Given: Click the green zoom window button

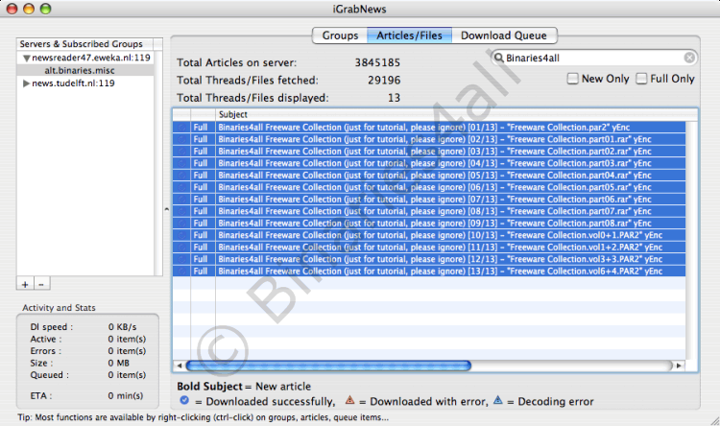Looking at the screenshot, I should coord(45,9).
